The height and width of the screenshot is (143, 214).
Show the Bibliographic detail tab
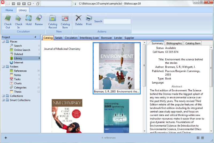[x=174, y=43]
